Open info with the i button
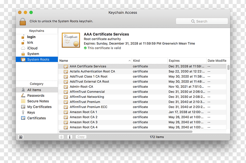The width and height of the screenshot is (246, 163). pyautogui.click(x=70, y=137)
